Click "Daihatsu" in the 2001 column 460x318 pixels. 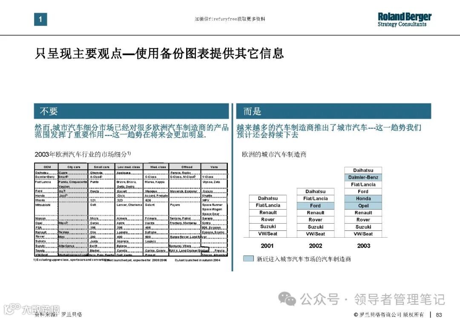(268, 198)
